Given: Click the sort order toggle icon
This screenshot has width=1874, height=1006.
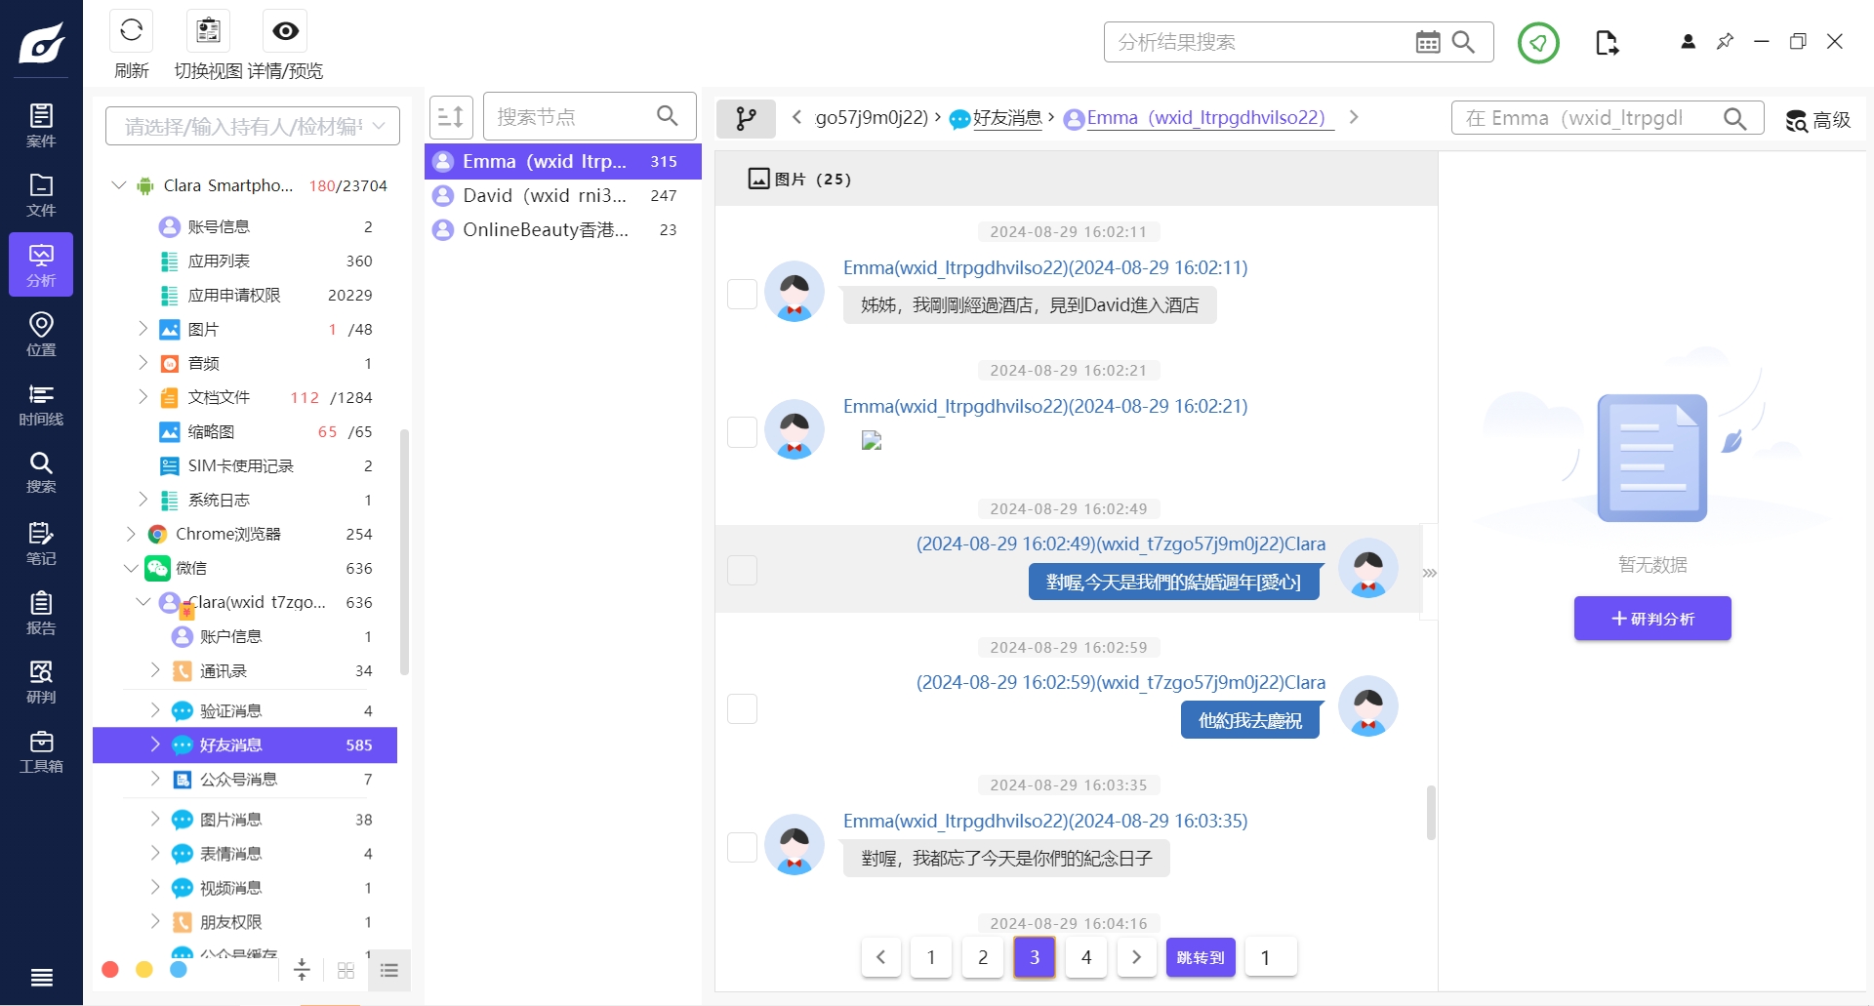Looking at the screenshot, I should pyautogui.click(x=451, y=118).
